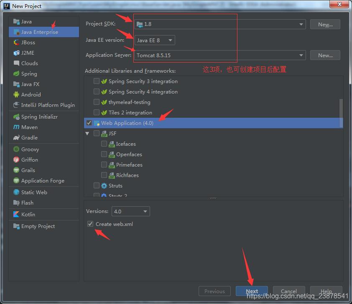Select the Richfaces row label
This screenshot has height=304, width=352.
[x=128, y=175]
